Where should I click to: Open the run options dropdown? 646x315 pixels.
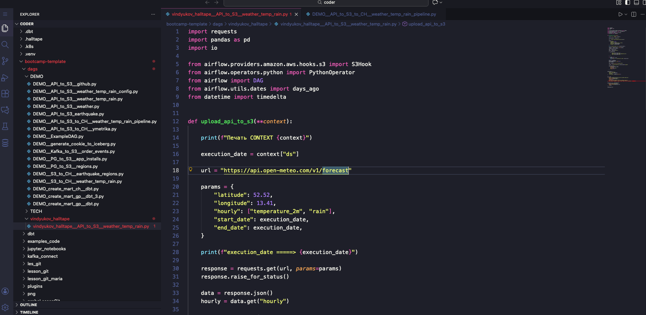626,14
